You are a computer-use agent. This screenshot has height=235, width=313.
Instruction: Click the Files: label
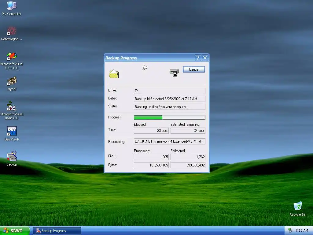112,156
